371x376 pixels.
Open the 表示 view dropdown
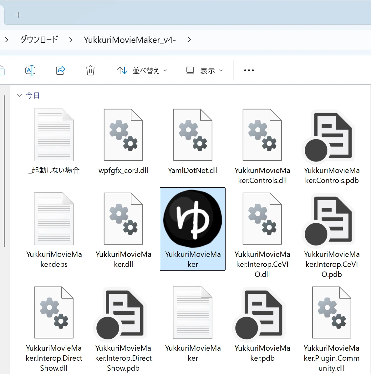(205, 71)
